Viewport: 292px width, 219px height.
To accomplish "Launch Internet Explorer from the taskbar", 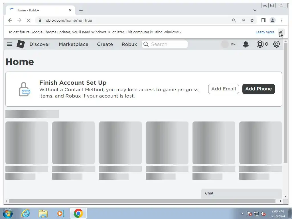I will (25, 213).
